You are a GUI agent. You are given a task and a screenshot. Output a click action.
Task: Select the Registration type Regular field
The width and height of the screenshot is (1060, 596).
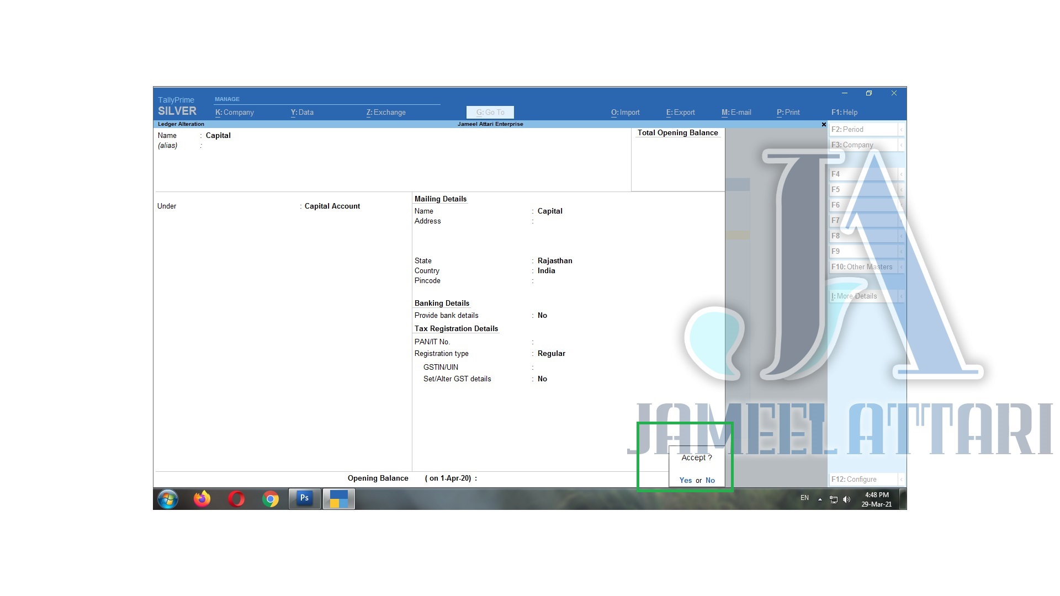[x=551, y=354]
